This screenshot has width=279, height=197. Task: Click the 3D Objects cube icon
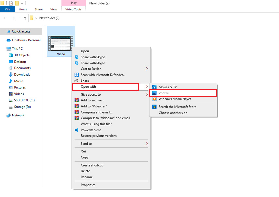[x=11, y=55]
